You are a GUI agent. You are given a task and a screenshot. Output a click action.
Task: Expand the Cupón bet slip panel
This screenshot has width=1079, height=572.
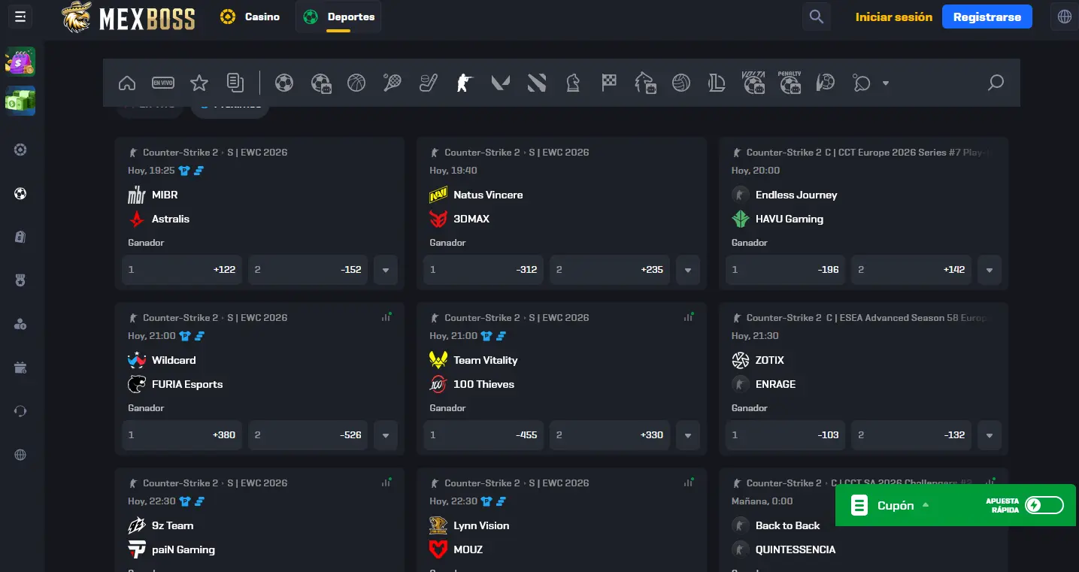[x=895, y=505]
